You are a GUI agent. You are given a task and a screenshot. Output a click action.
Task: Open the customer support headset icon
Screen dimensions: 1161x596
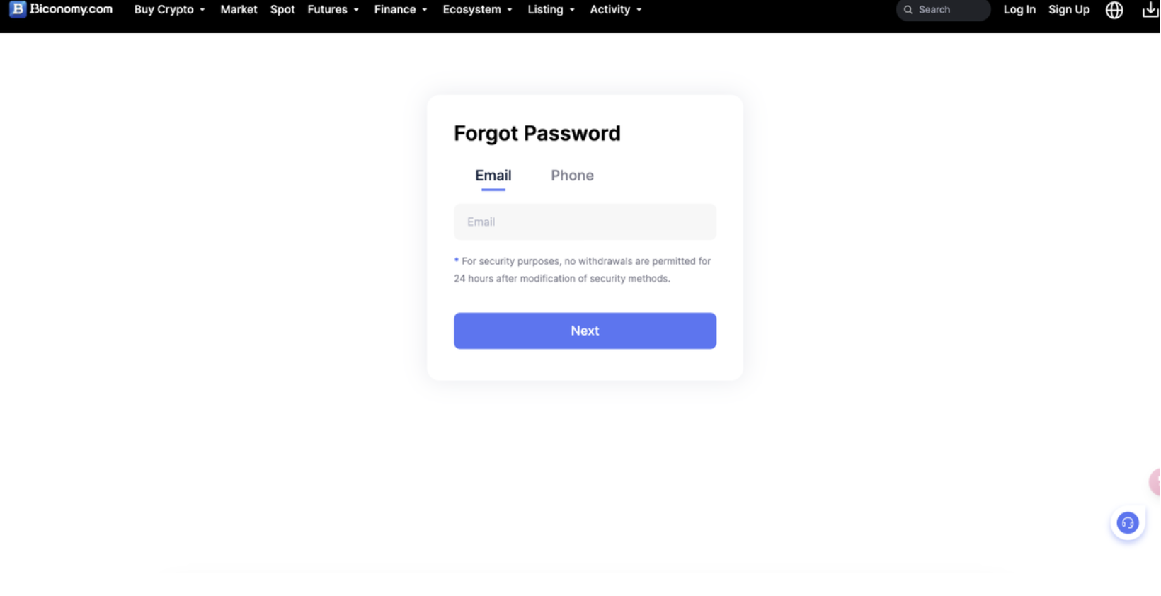pyautogui.click(x=1127, y=523)
